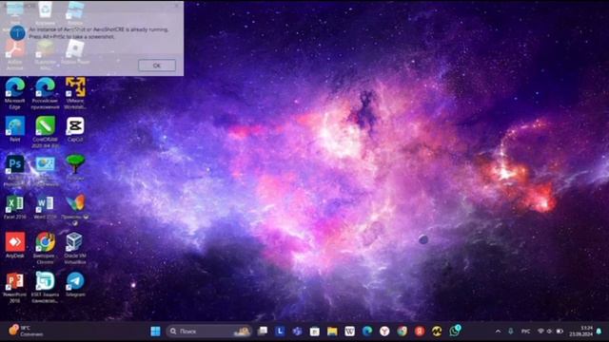The height and width of the screenshot is (342, 609).
Task: Open Microsoft Teams from the taskbar
Action: pyautogui.click(x=297, y=332)
